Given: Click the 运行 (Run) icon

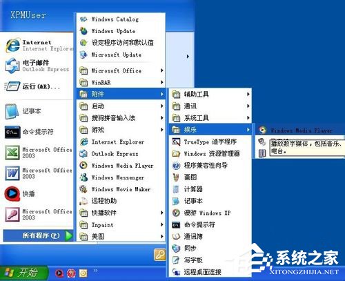Looking at the screenshot, I should pyautogui.click(x=12, y=86).
